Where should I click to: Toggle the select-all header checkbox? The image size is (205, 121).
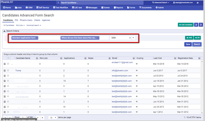[8, 58]
